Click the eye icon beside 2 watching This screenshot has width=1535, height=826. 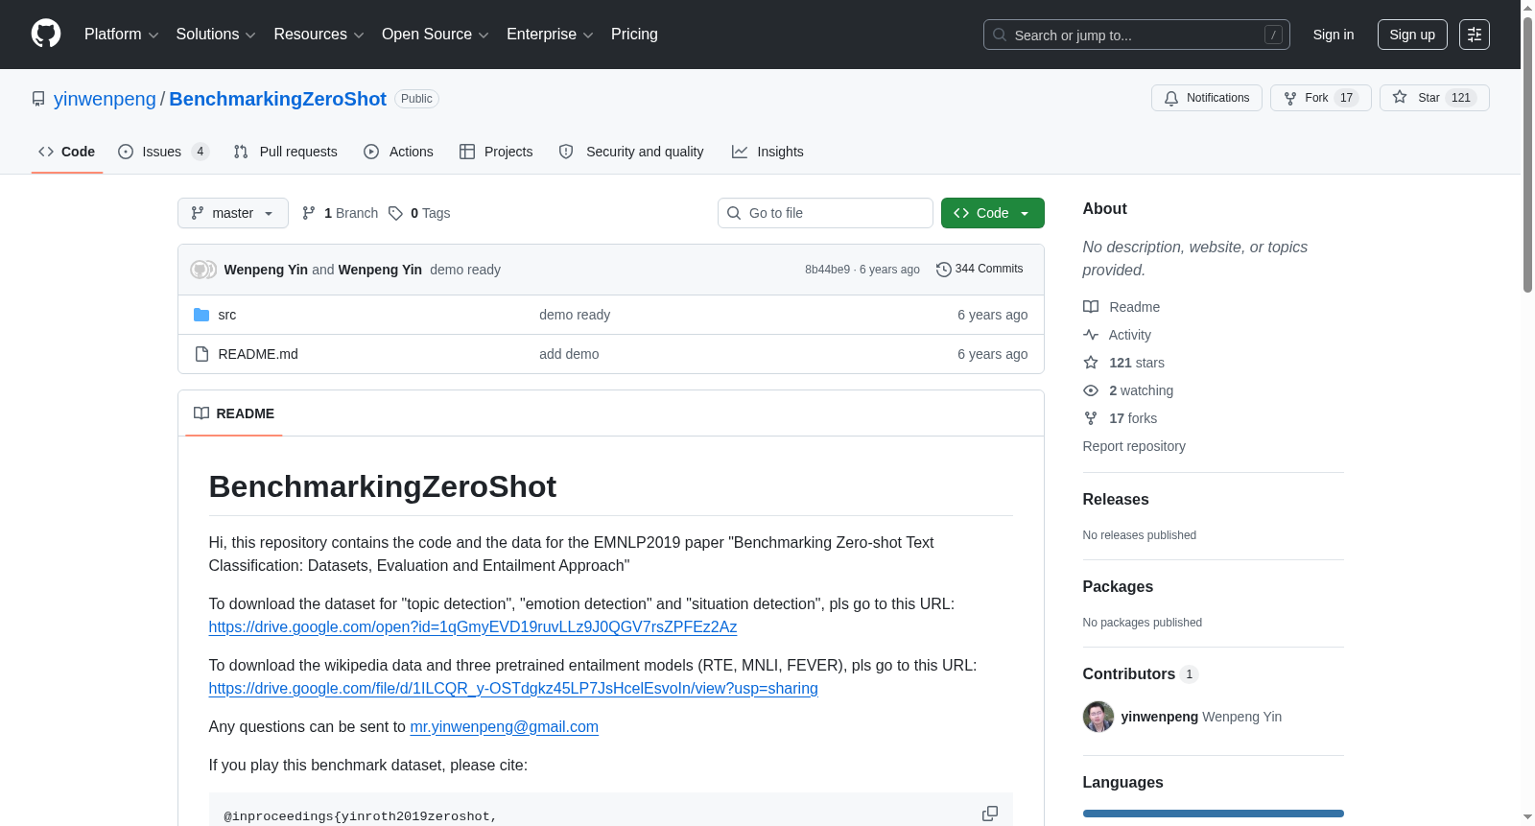(x=1091, y=390)
